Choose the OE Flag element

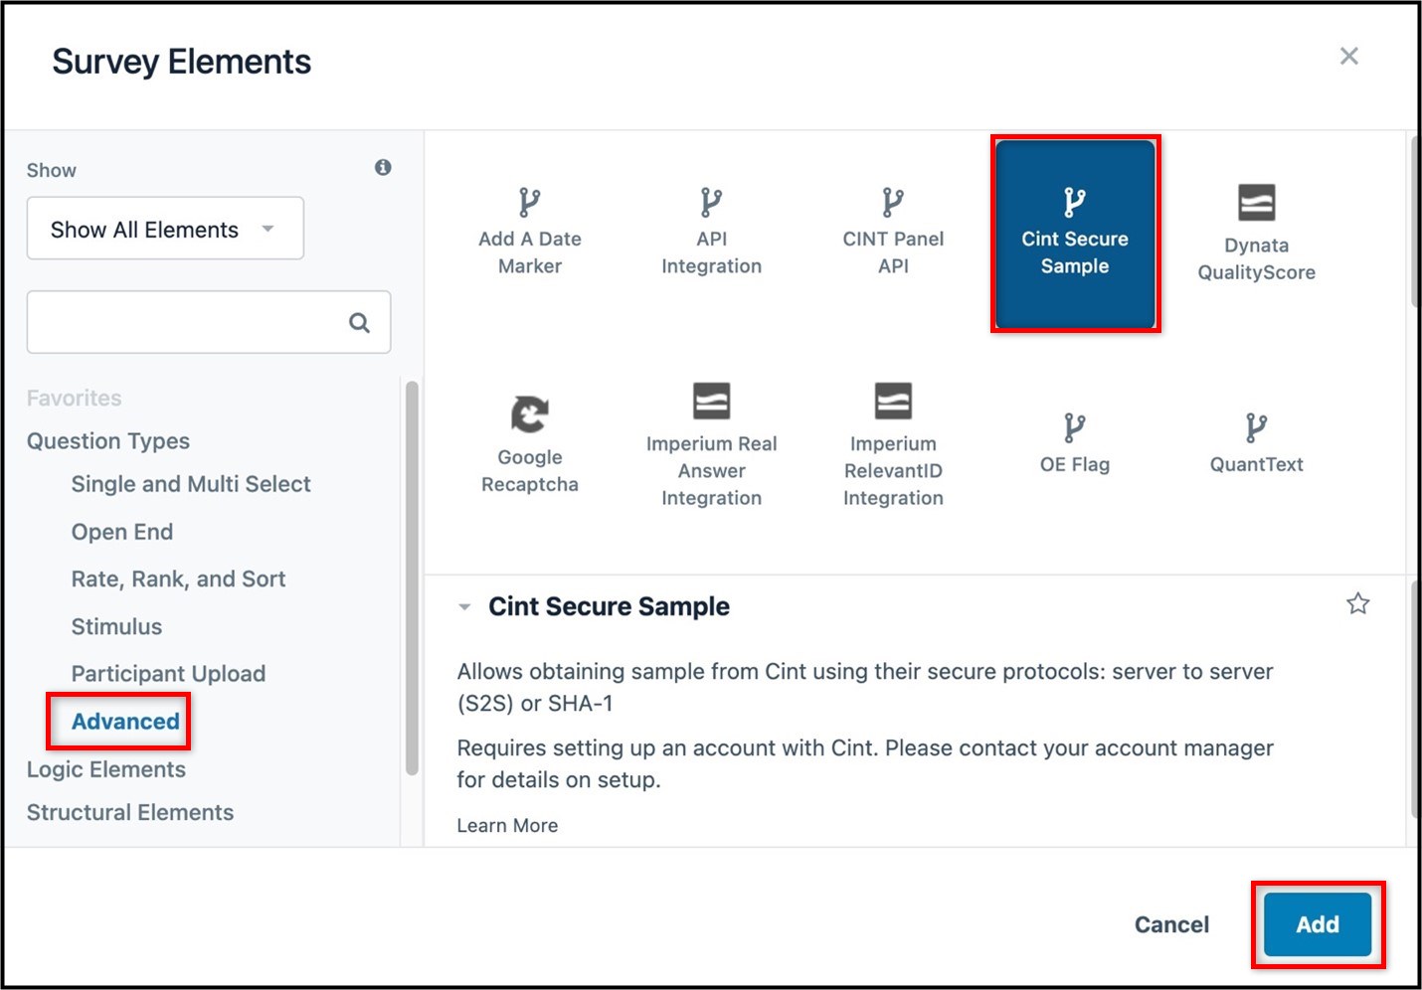click(x=1074, y=442)
